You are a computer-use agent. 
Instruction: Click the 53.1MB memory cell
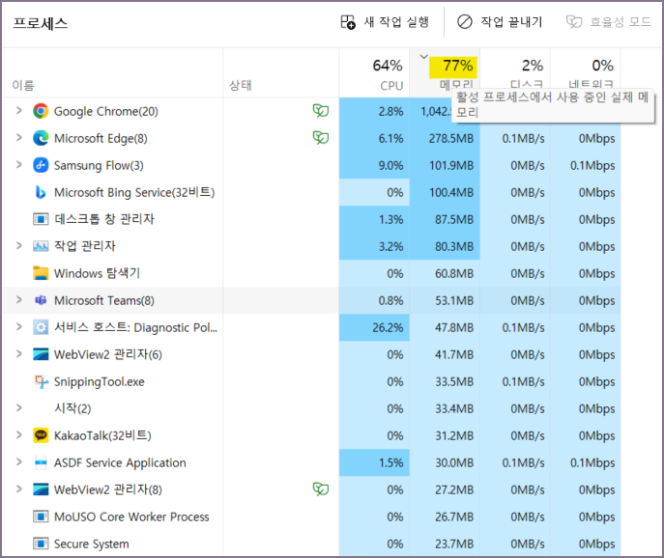[x=445, y=300]
